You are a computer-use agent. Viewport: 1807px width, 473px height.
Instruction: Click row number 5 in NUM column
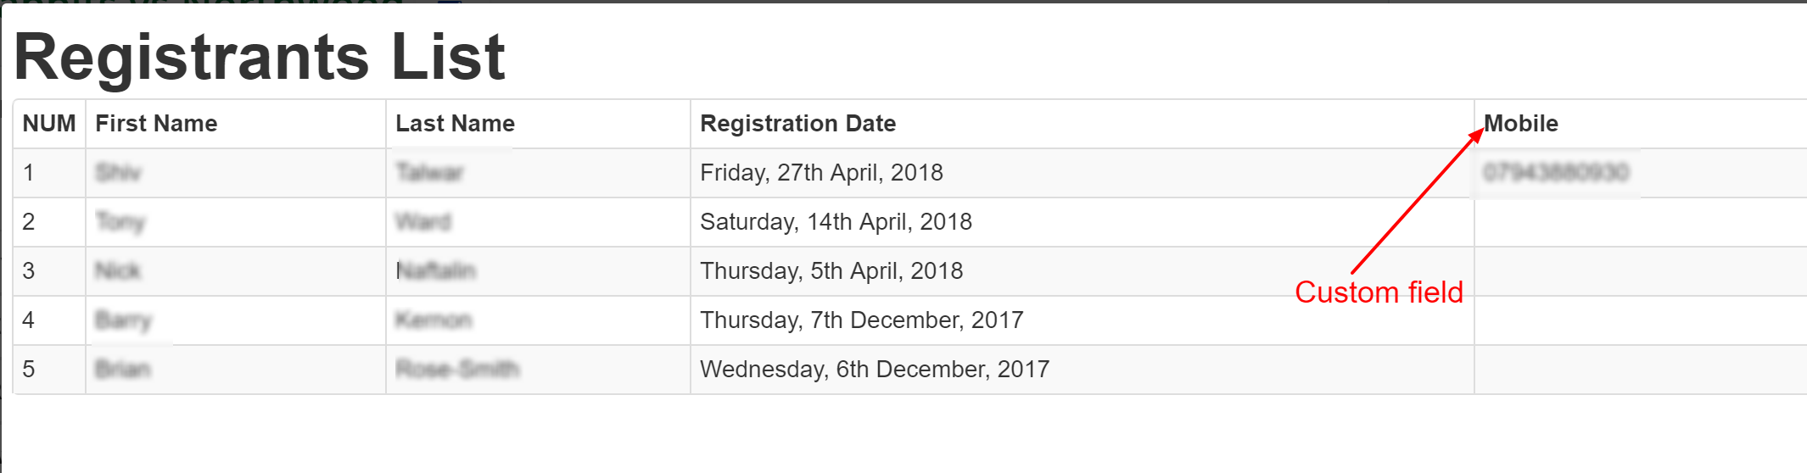tap(29, 370)
